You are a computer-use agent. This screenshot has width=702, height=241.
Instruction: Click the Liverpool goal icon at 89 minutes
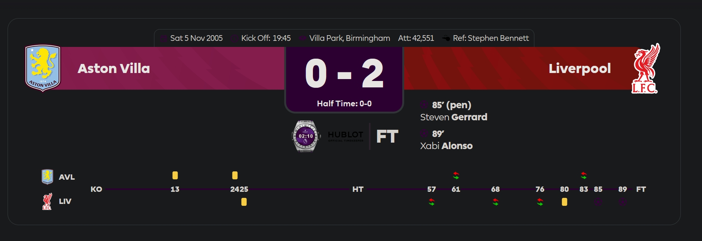click(623, 202)
